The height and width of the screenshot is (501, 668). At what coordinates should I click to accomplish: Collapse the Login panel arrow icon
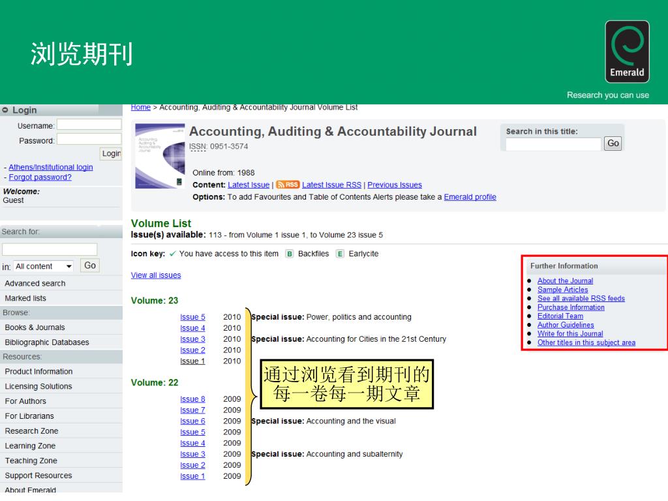pos(5,110)
